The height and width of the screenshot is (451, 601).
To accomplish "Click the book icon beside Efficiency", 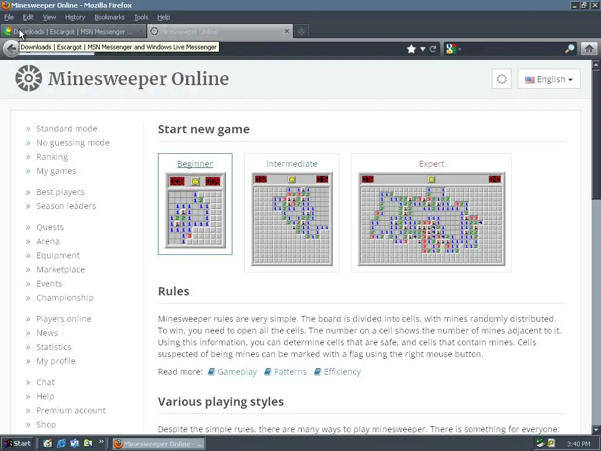I will click(318, 372).
